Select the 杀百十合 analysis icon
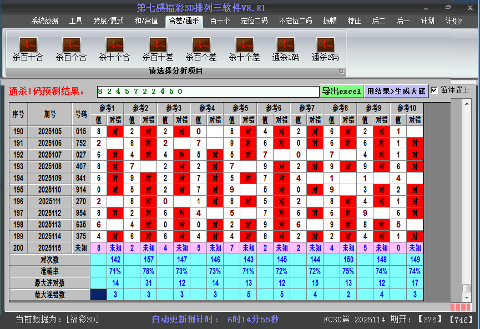This screenshot has width=480, height=329. pos(28,49)
